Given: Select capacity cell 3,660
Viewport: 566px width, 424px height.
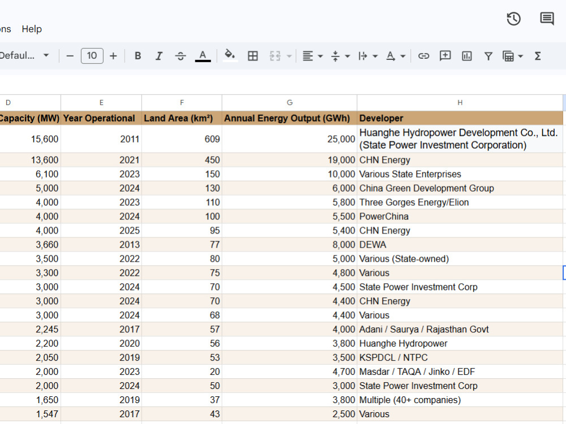Looking at the screenshot, I should pos(31,244).
